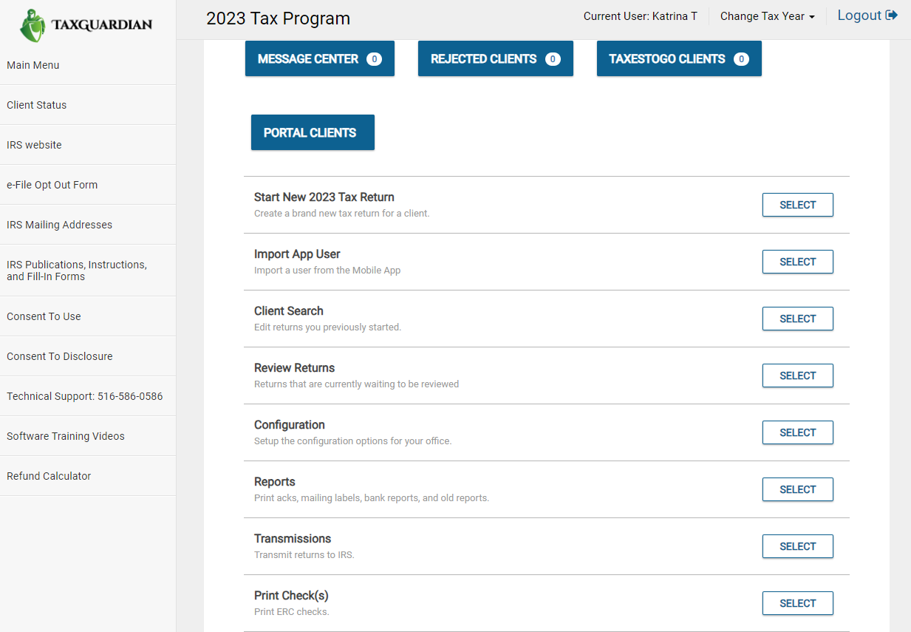Open Client Status page
911x632 pixels.
point(36,105)
